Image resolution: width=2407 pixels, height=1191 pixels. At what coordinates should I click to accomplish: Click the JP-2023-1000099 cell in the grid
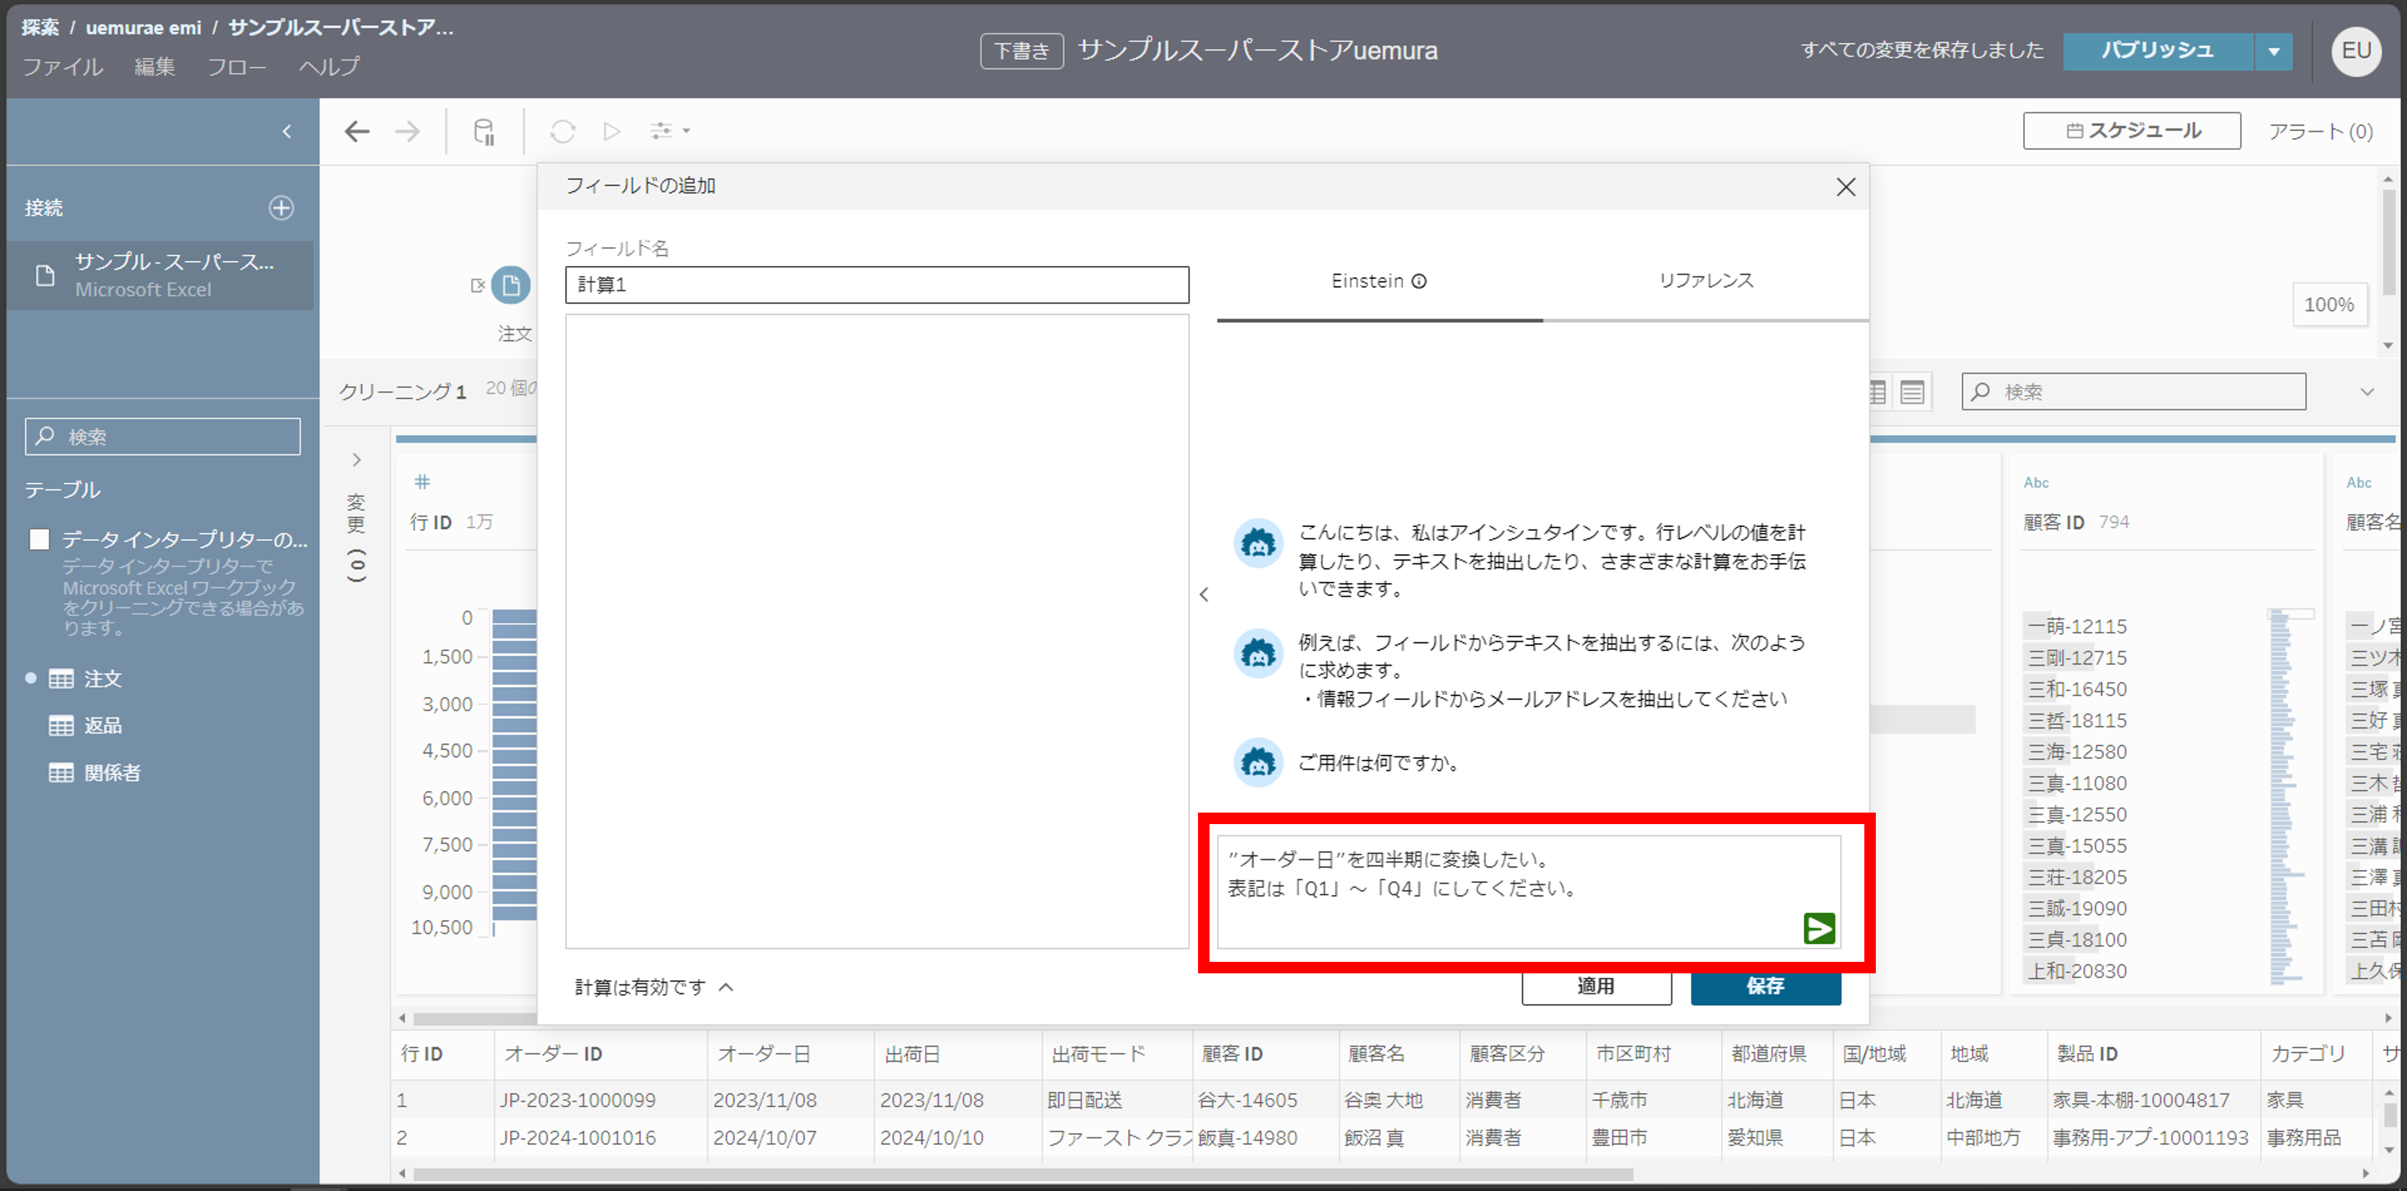tap(578, 1100)
